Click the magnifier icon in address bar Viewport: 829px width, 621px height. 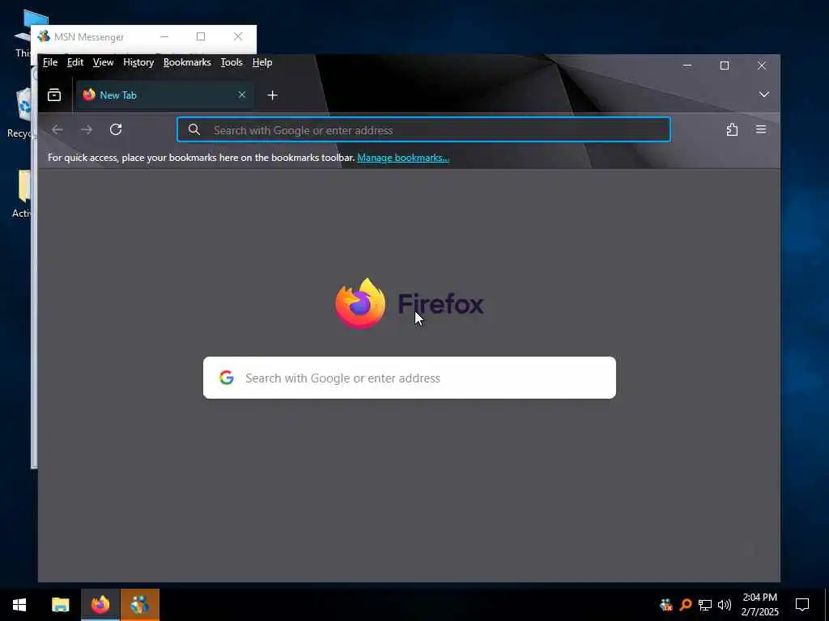pos(194,129)
